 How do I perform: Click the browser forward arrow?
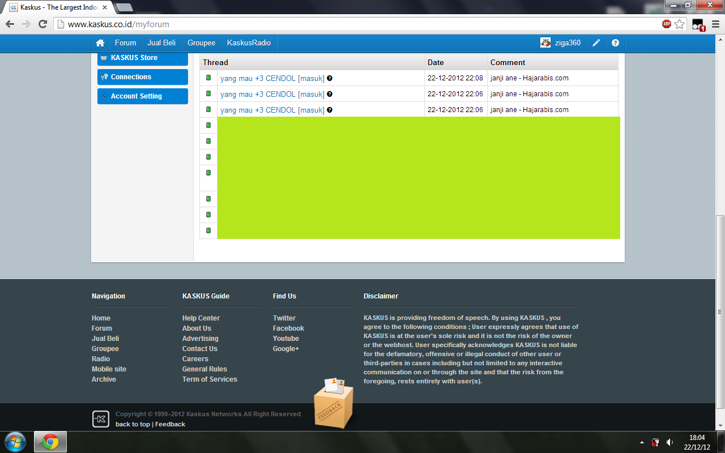pos(26,24)
